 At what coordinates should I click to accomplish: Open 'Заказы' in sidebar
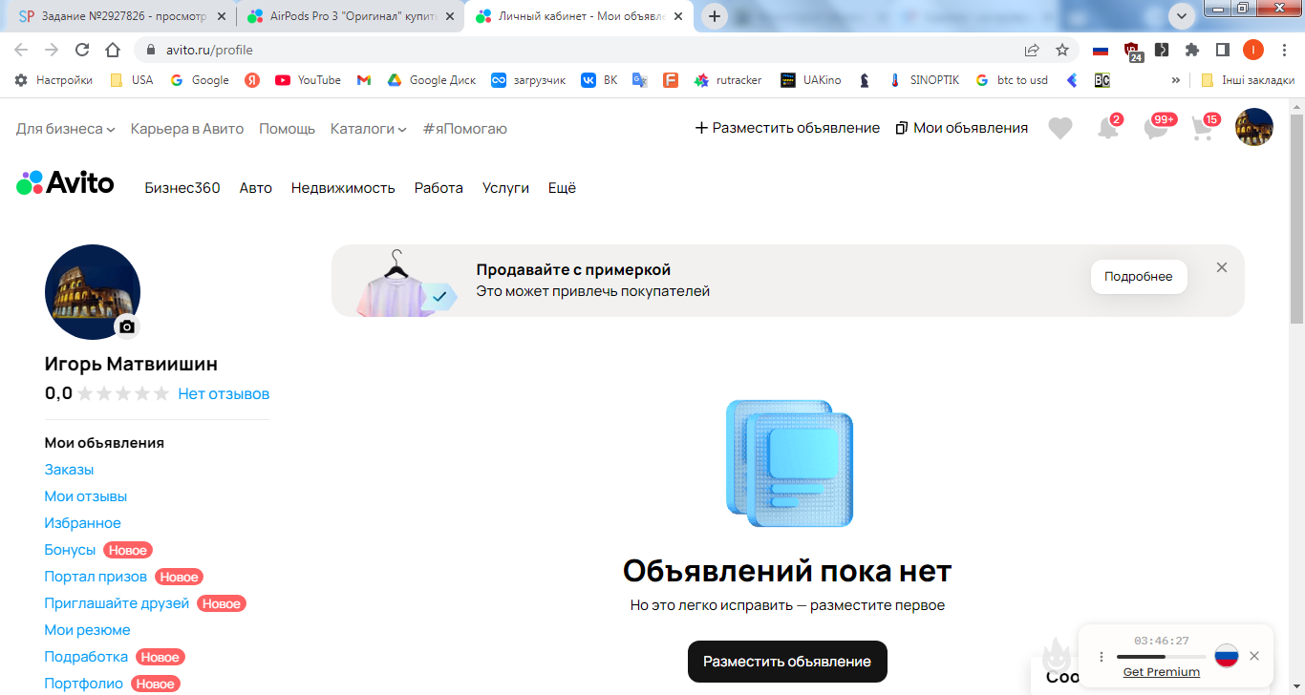click(x=69, y=470)
